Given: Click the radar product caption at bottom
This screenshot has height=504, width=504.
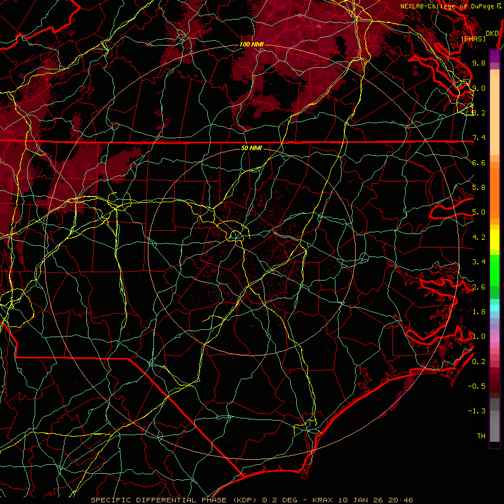Looking at the screenshot, I should pos(251,500).
